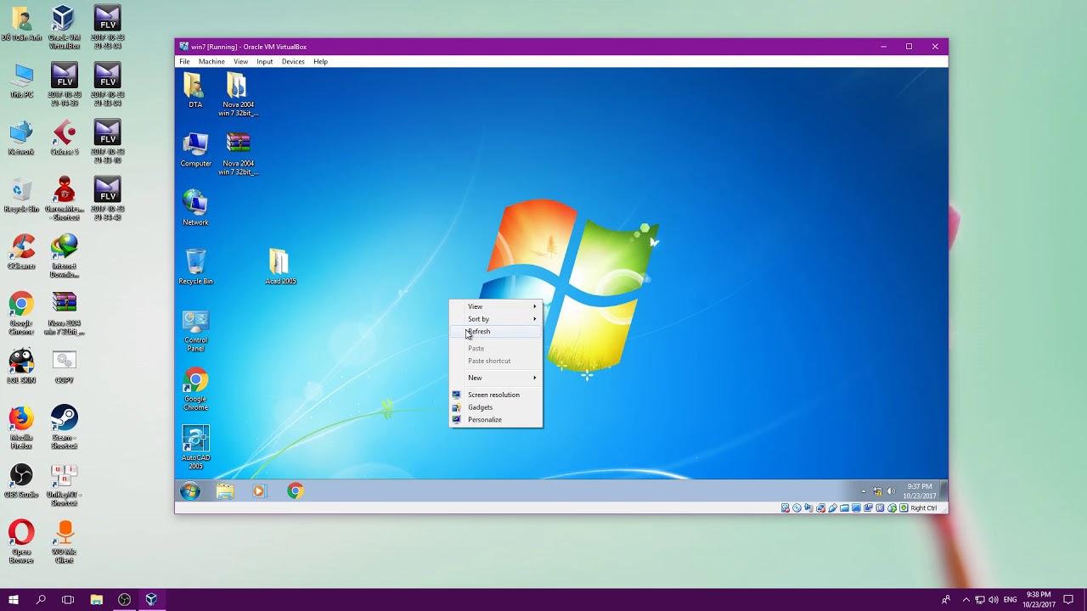Image resolution: width=1087 pixels, height=611 pixels.
Task: Select Nova 2004 WinRAR archive in VM
Action: 239,154
